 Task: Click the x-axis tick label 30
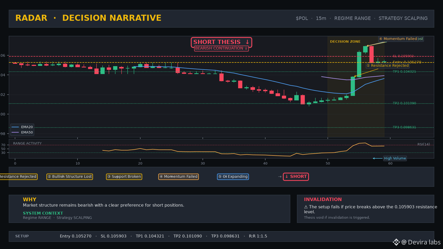[x=203, y=164]
